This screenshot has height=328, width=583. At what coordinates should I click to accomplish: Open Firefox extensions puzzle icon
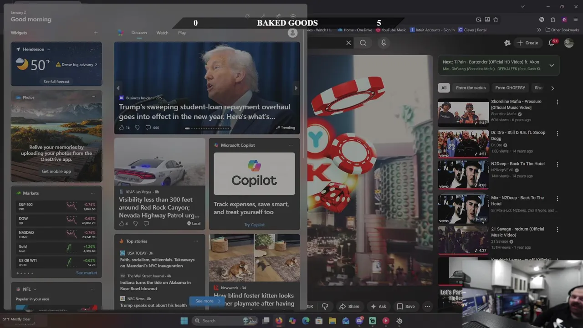552,20
